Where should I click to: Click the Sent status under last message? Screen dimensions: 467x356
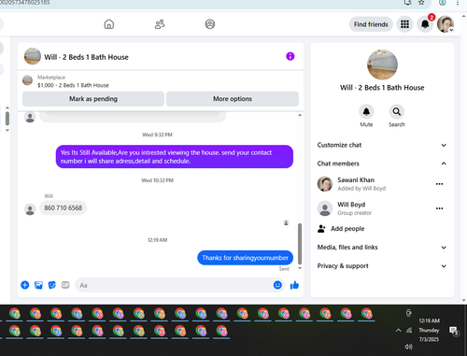point(284,269)
